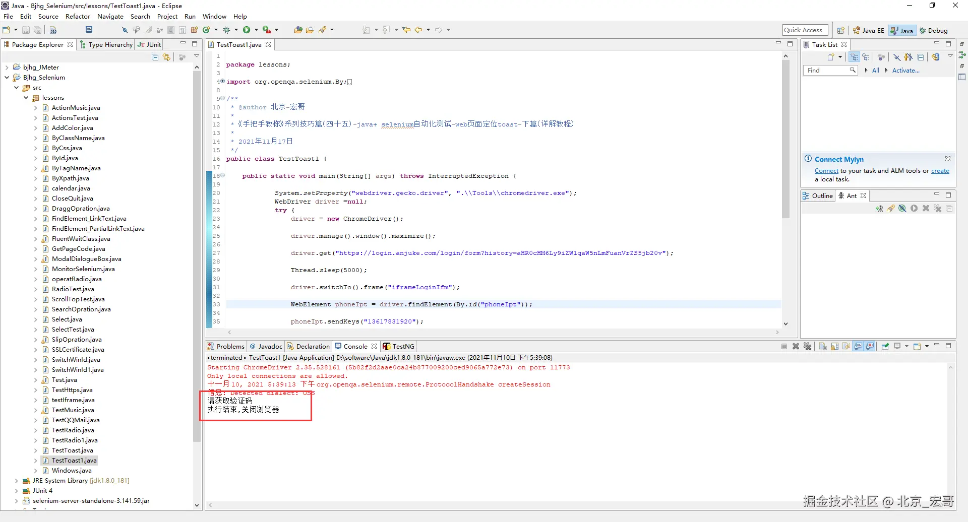Click the Open Perspective icon
Viewport: 968px width, 522px height.
click(840, 30)
